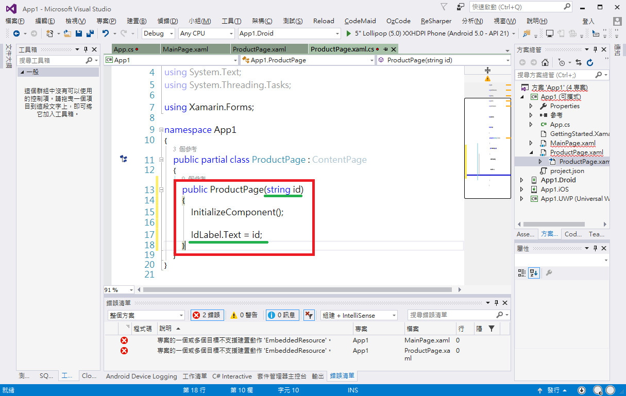Click the Home icon in Solution Explorer

(x=546, y=62)
